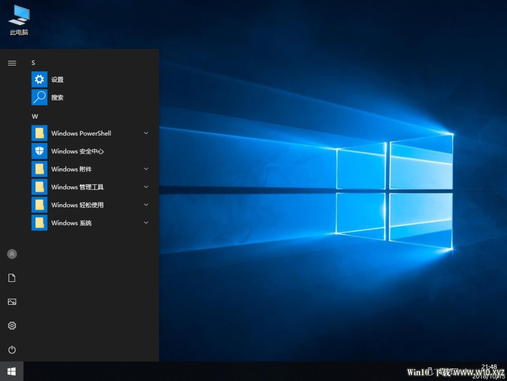Click the Power button in Start

pyautogui.click(x=12, y=350)
